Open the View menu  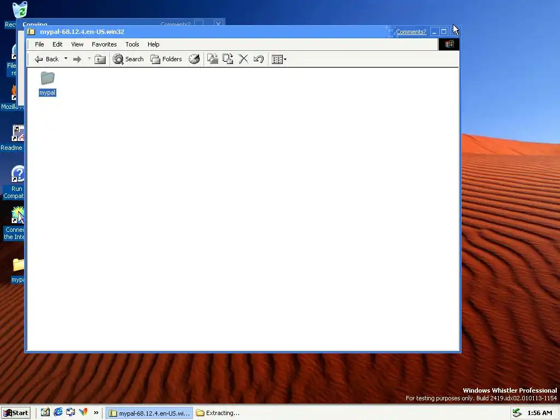click(77, 44)
